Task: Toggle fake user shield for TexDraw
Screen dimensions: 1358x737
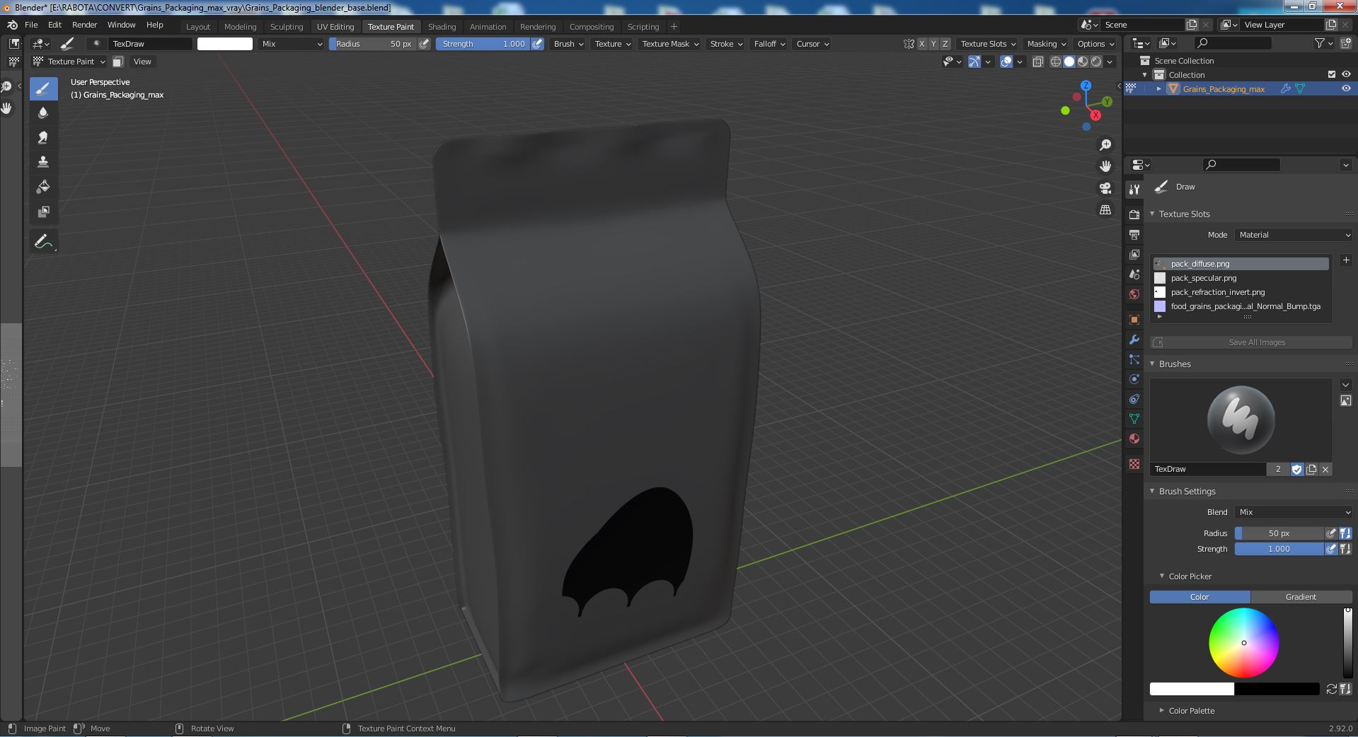Action: (1296, 469)
